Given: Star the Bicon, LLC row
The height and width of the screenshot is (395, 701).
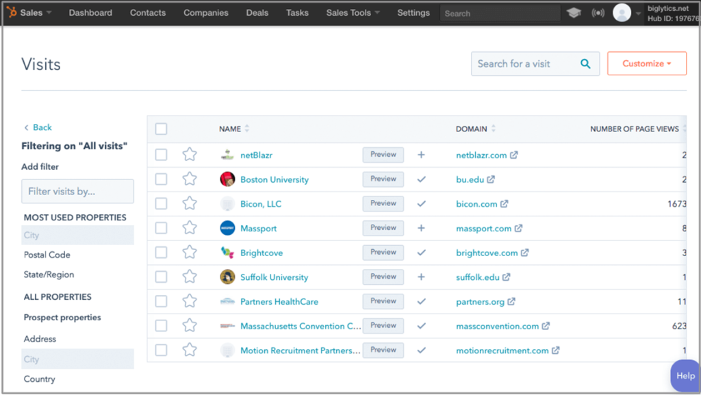Looking at the screenshot, I should coord(190,203).
